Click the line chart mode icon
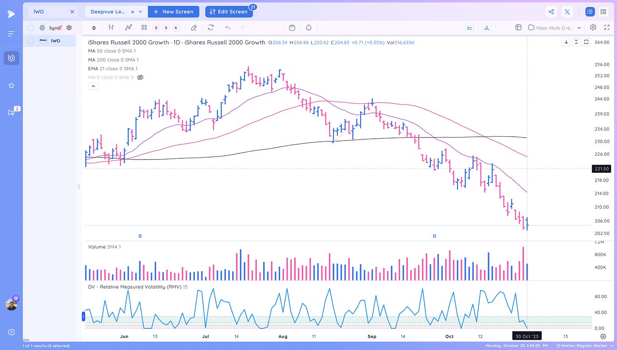The width and height of the screenshot is (617, 350). [x=470, y=28]
